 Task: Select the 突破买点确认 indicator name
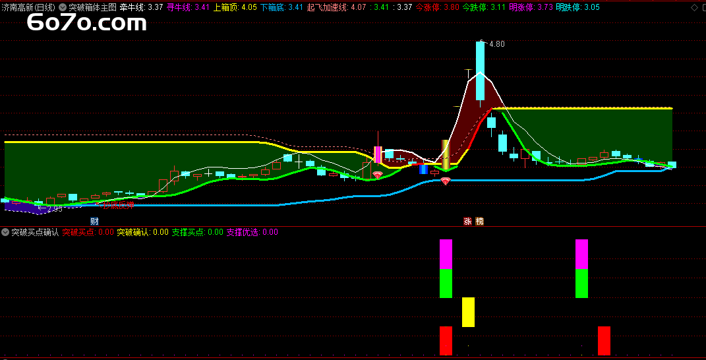click(35, 232)
